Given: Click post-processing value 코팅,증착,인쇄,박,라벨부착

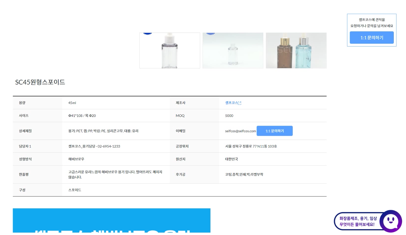Looking at the screenshot, I should pos(244,175).
